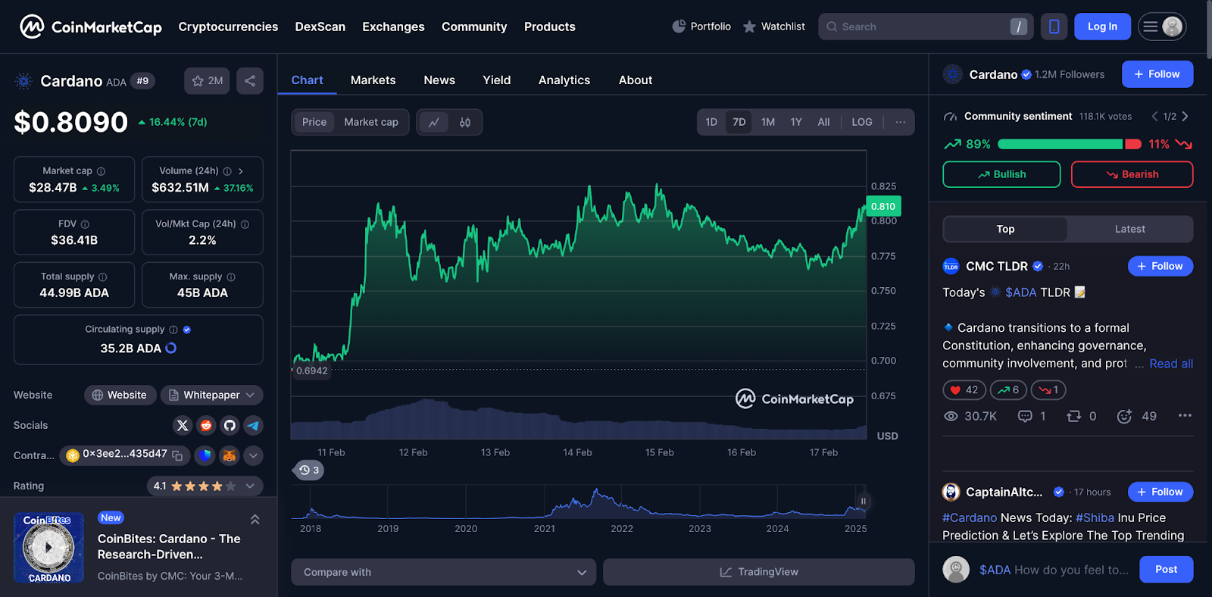Switch to candlestick chart icon
1212x597 pixels.
click(x=465, y=122)
